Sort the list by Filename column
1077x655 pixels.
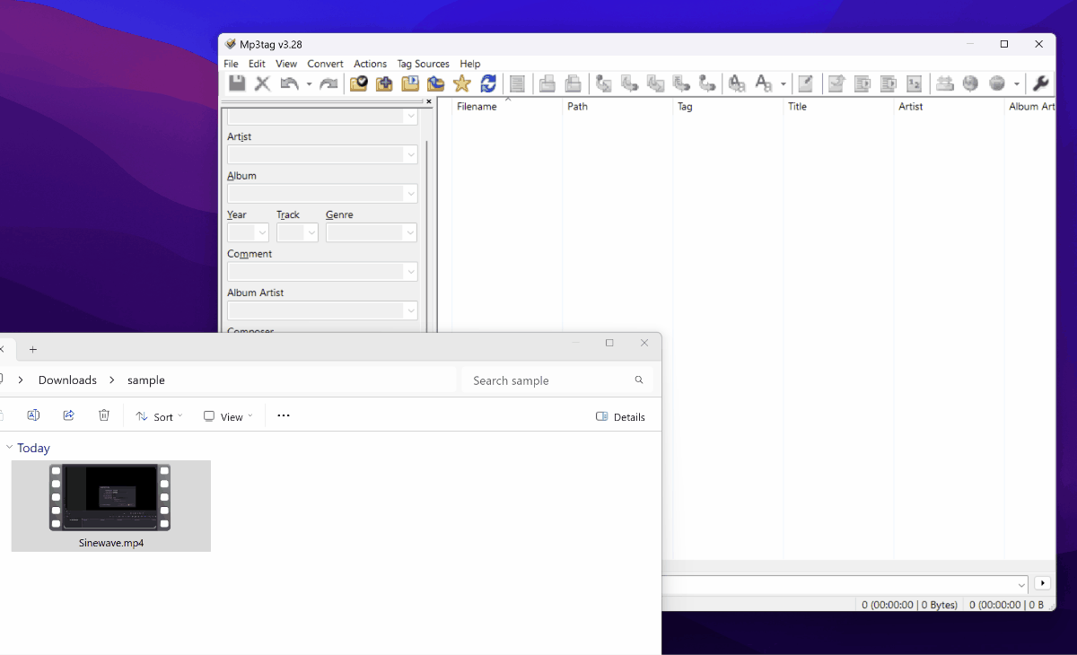[x=506, y=106]
